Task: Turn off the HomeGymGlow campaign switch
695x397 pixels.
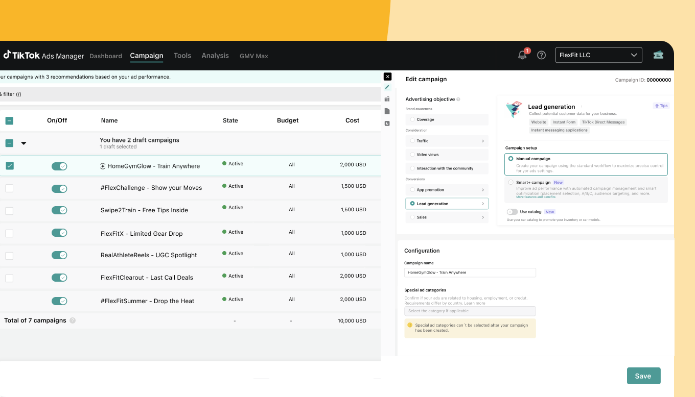Action: tap(59, 166)
